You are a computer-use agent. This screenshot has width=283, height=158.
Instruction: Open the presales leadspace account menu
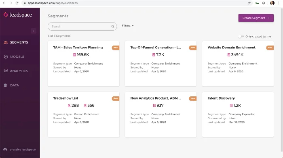[x=19, y=150]
